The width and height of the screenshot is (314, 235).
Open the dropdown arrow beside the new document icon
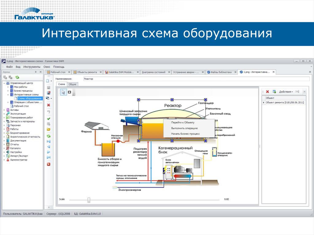tap(51, 81)
